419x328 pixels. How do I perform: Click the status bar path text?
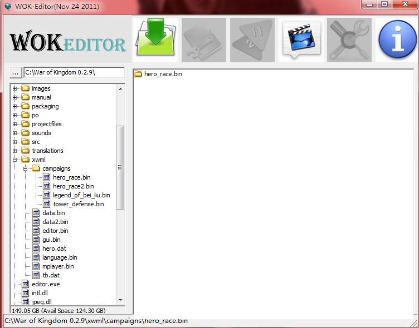(x=96, y=321)
